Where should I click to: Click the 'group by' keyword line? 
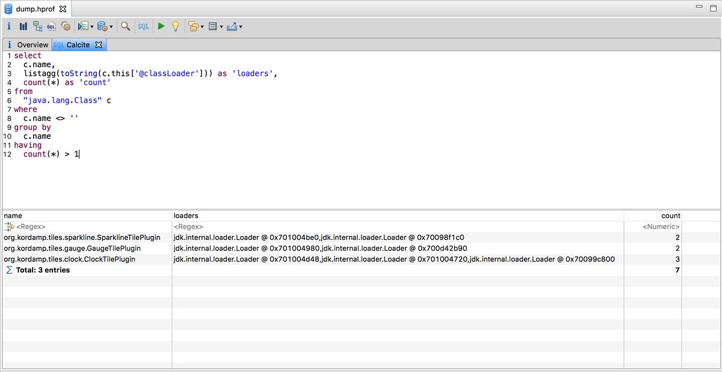point(32,127)
